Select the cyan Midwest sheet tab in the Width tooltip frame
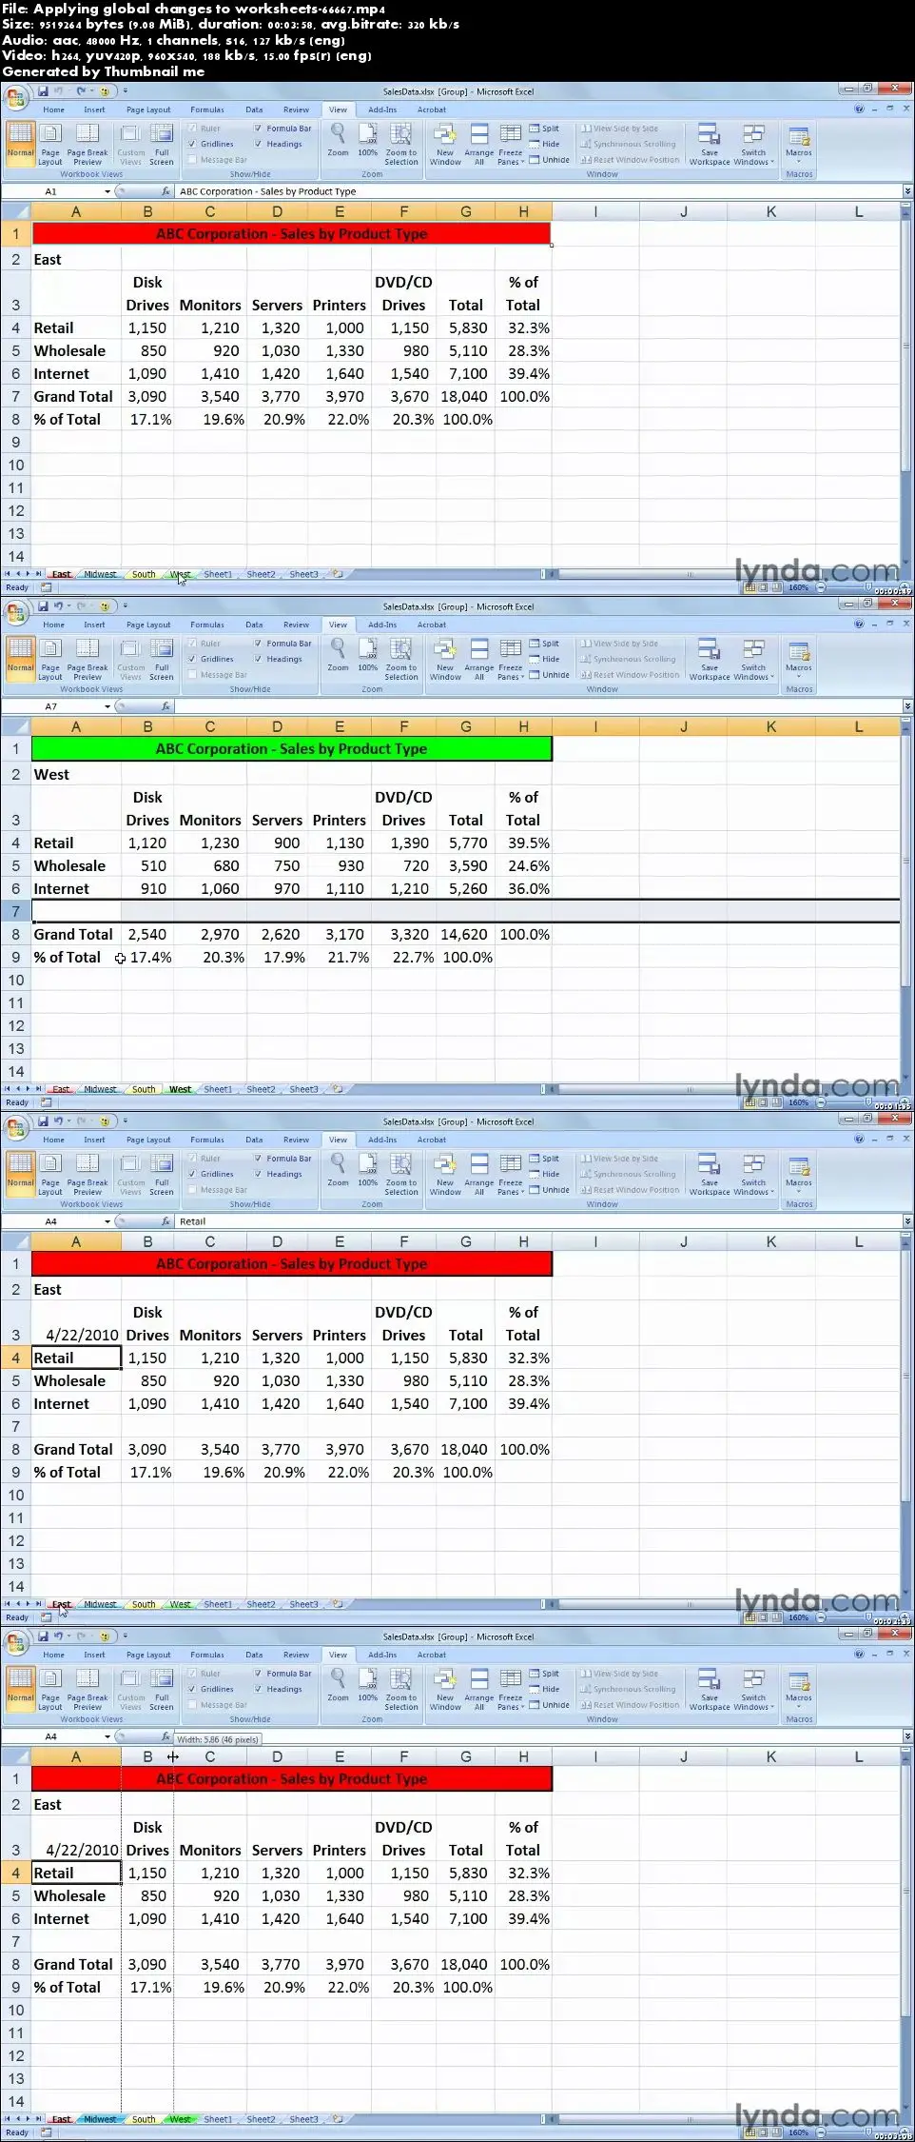915x2142 pixels. [x=100, y=2119]
